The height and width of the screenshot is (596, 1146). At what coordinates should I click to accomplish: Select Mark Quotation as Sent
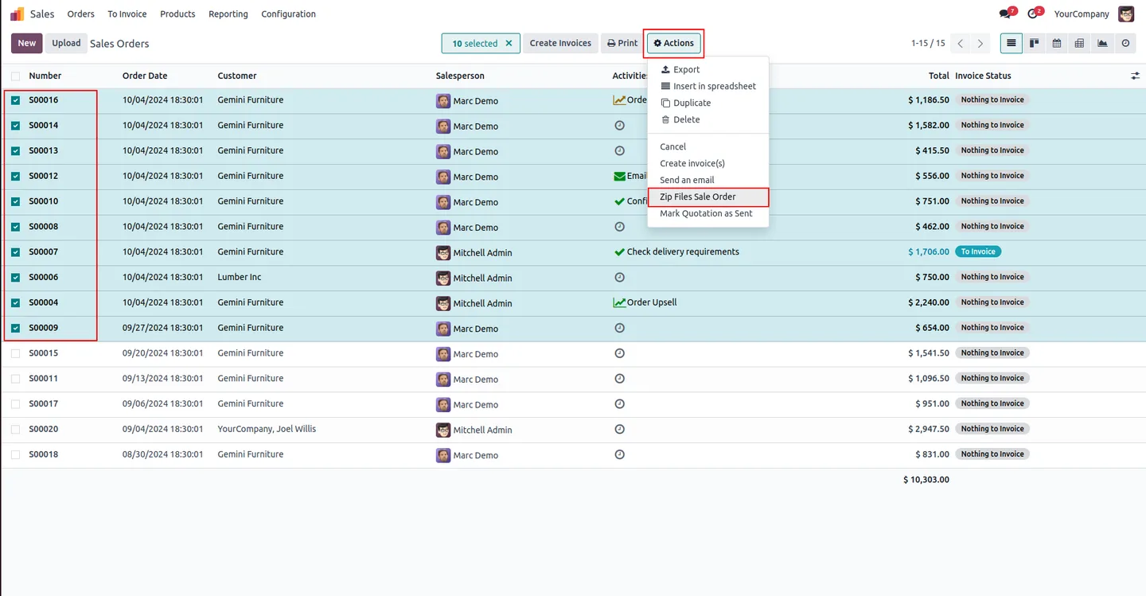click(708, 213)
